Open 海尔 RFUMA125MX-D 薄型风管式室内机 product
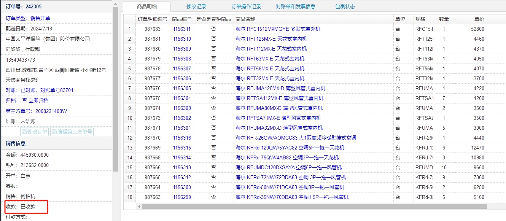 pyautogui.click(x=280, y=88)
